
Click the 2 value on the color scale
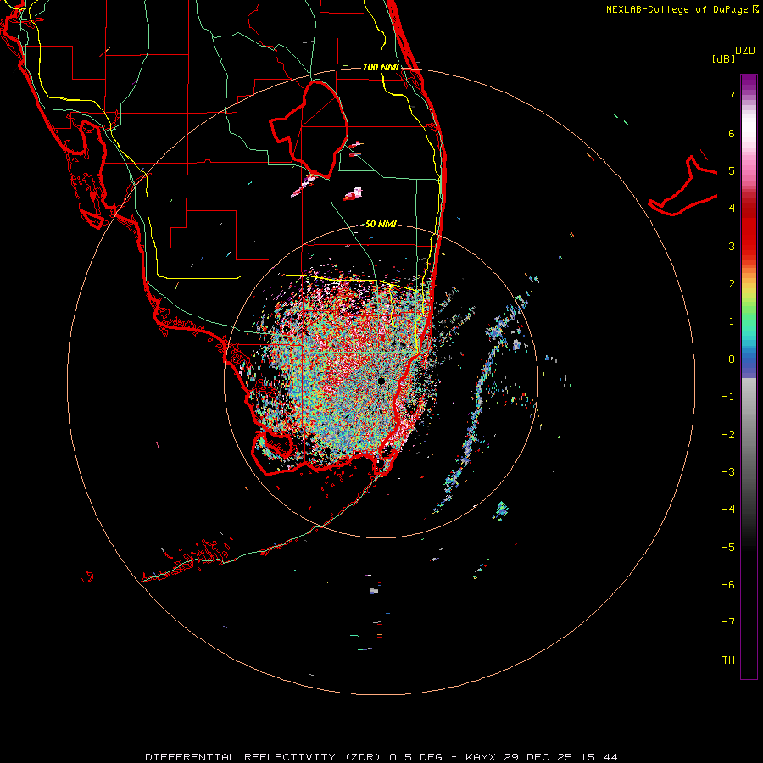732,284
